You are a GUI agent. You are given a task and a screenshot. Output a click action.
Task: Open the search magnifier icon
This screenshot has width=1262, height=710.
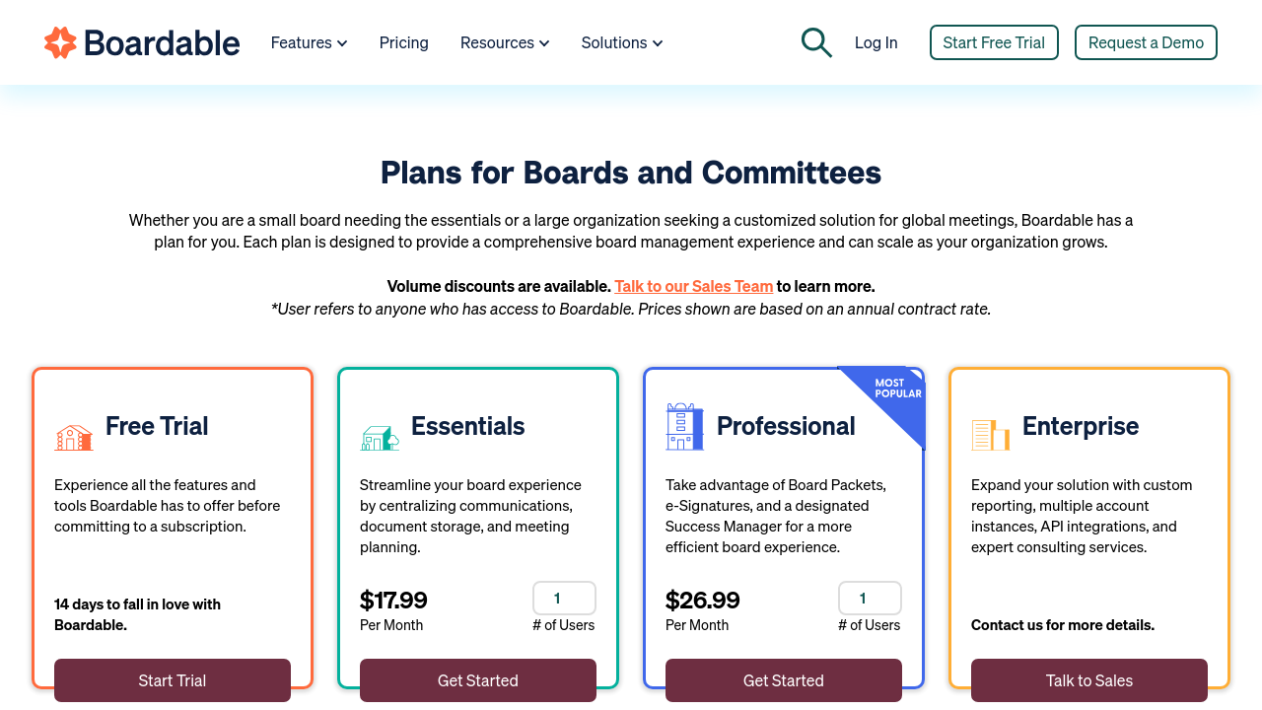tap(816, 42)
